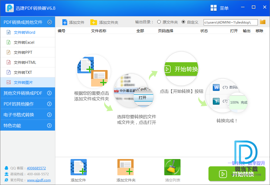
Task: Click the output path input field
Action: (231, 22)
